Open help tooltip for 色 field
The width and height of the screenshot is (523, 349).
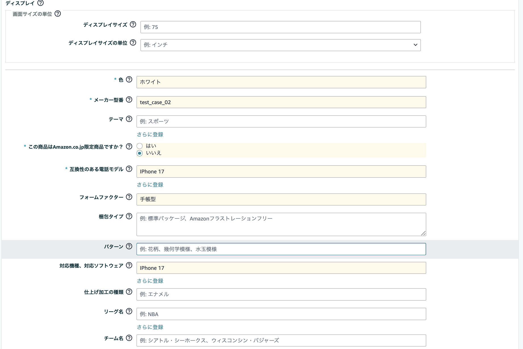[x=129, y=79]
